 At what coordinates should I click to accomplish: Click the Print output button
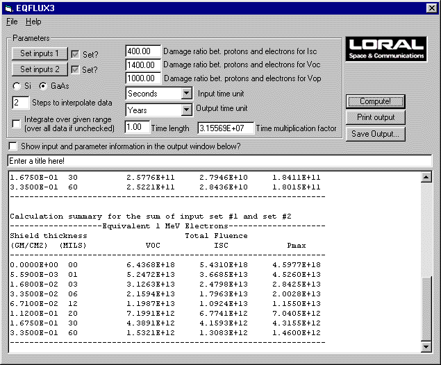click(375, 118)
